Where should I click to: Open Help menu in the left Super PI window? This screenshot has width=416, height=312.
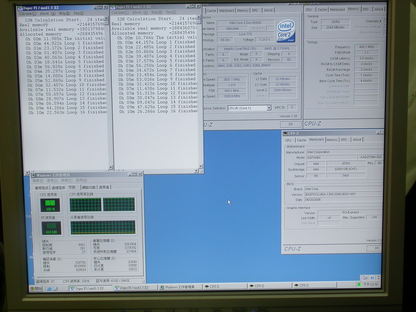tap(65, 13)
